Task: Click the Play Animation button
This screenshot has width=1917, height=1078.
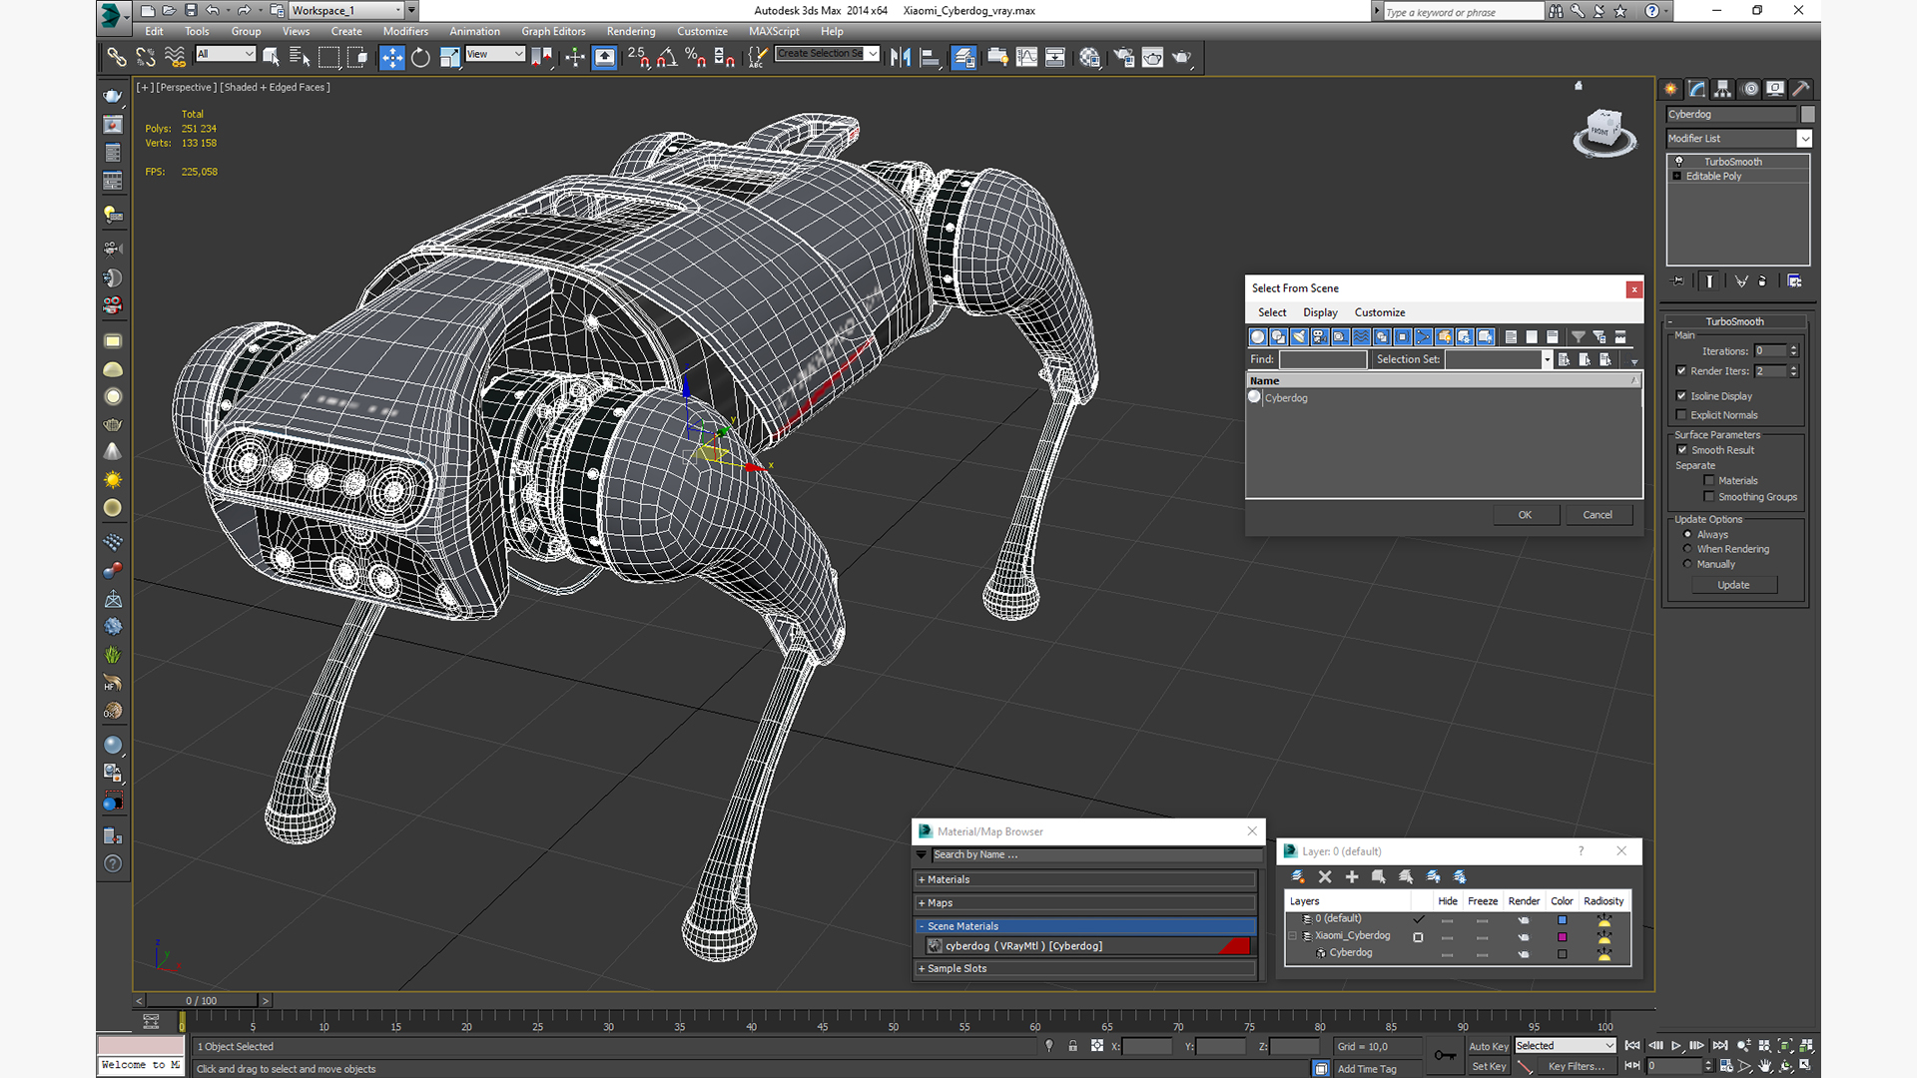Action: tap(1676, 1045)
